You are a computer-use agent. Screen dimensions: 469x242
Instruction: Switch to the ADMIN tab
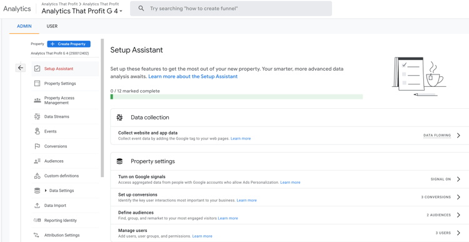24,26
